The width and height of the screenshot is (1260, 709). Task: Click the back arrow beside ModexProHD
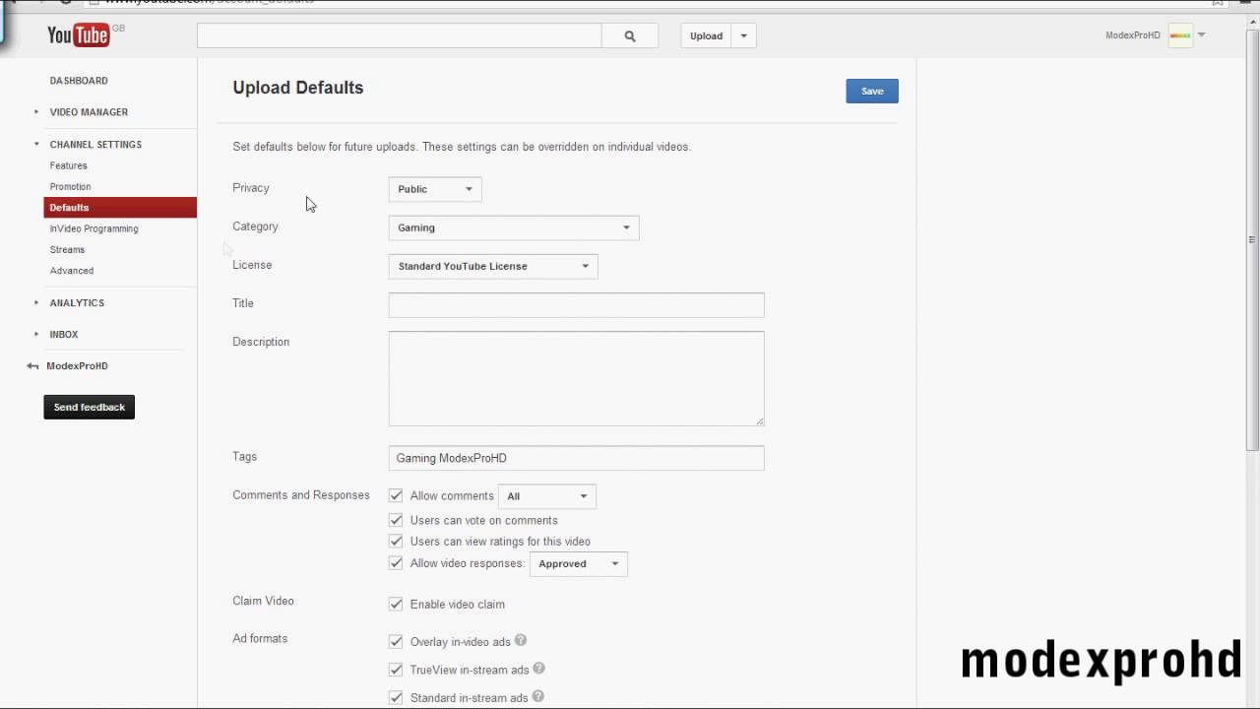point(32,366)
